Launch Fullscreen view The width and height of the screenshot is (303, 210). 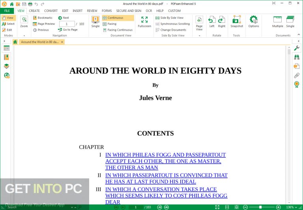tap(144, 22)
